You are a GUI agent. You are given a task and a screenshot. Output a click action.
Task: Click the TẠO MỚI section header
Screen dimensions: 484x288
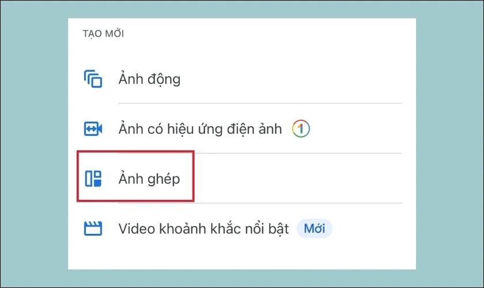tap(103, 33)
